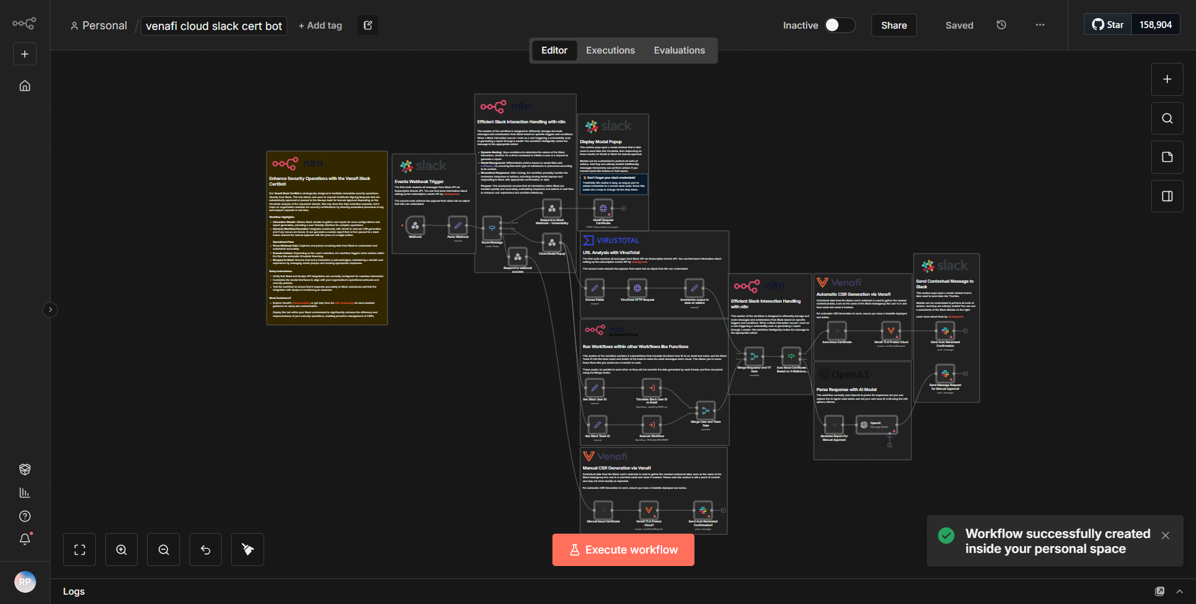Select the Route Message switch node
The width and height of the screenshot is (1196, 604).
(x=492, y=228)
